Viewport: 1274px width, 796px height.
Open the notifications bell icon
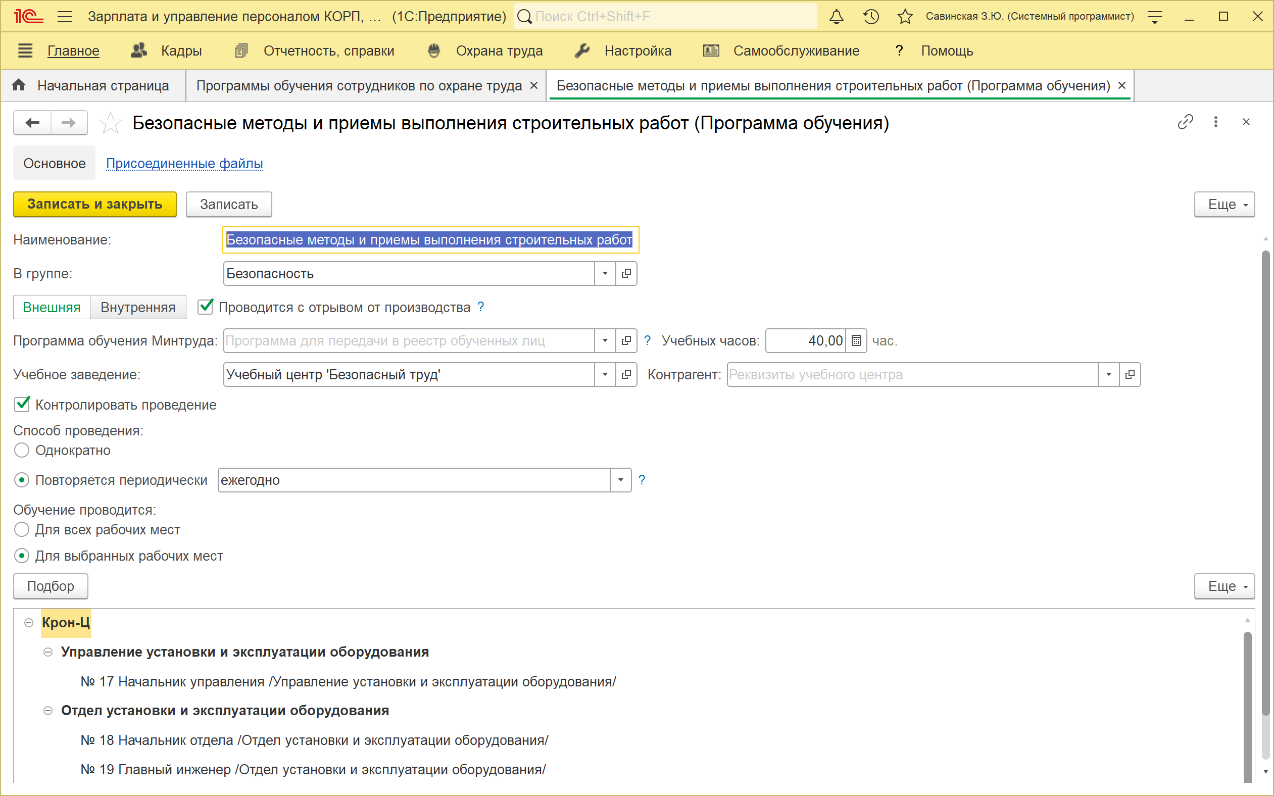click(x=836, y=16)
